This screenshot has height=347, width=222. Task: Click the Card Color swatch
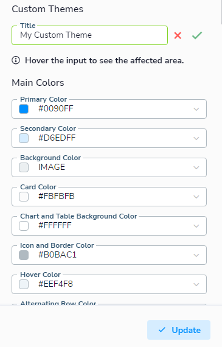[x=24, y=197]
